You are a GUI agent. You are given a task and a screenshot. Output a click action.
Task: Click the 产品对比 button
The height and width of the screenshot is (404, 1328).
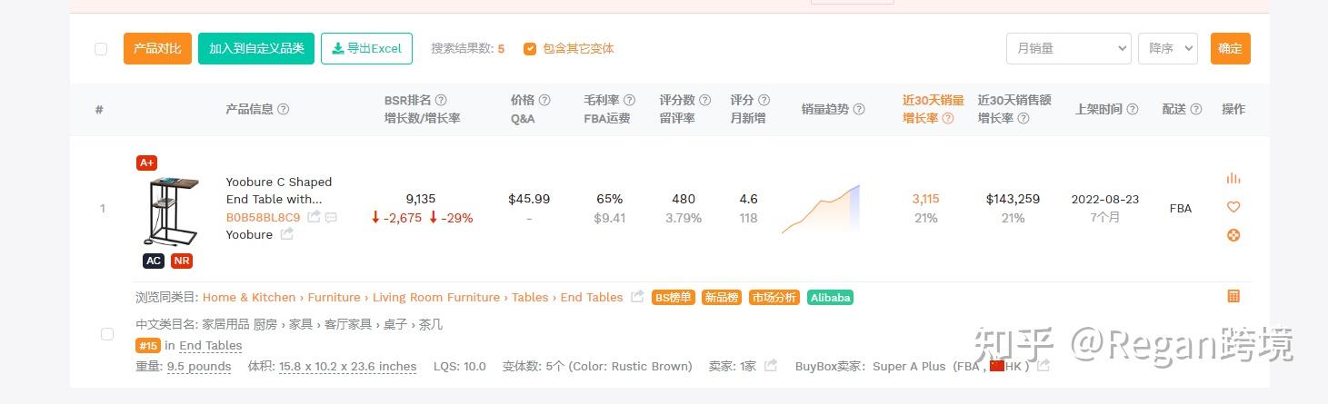click(x=157, y=49)
